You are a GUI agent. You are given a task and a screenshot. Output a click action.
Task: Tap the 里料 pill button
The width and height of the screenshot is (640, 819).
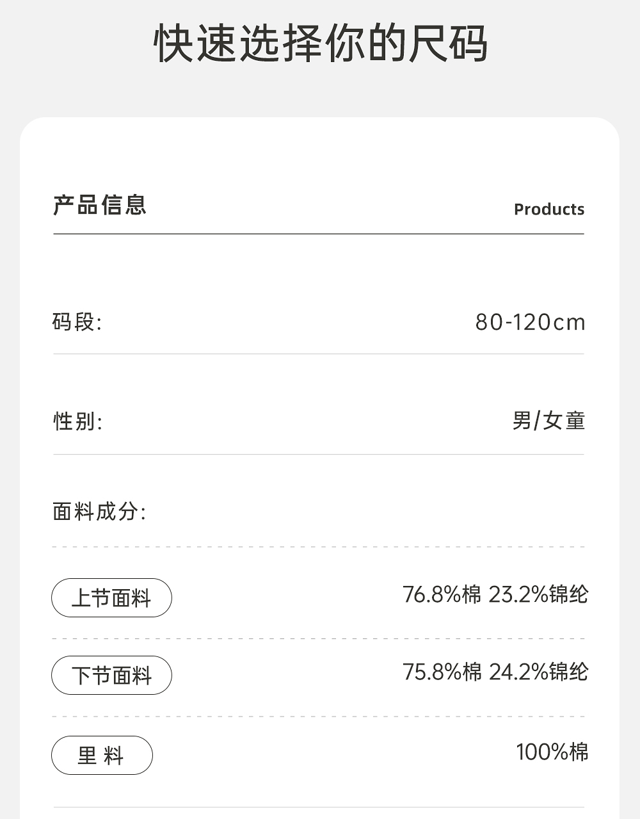(x=102, y=756)
